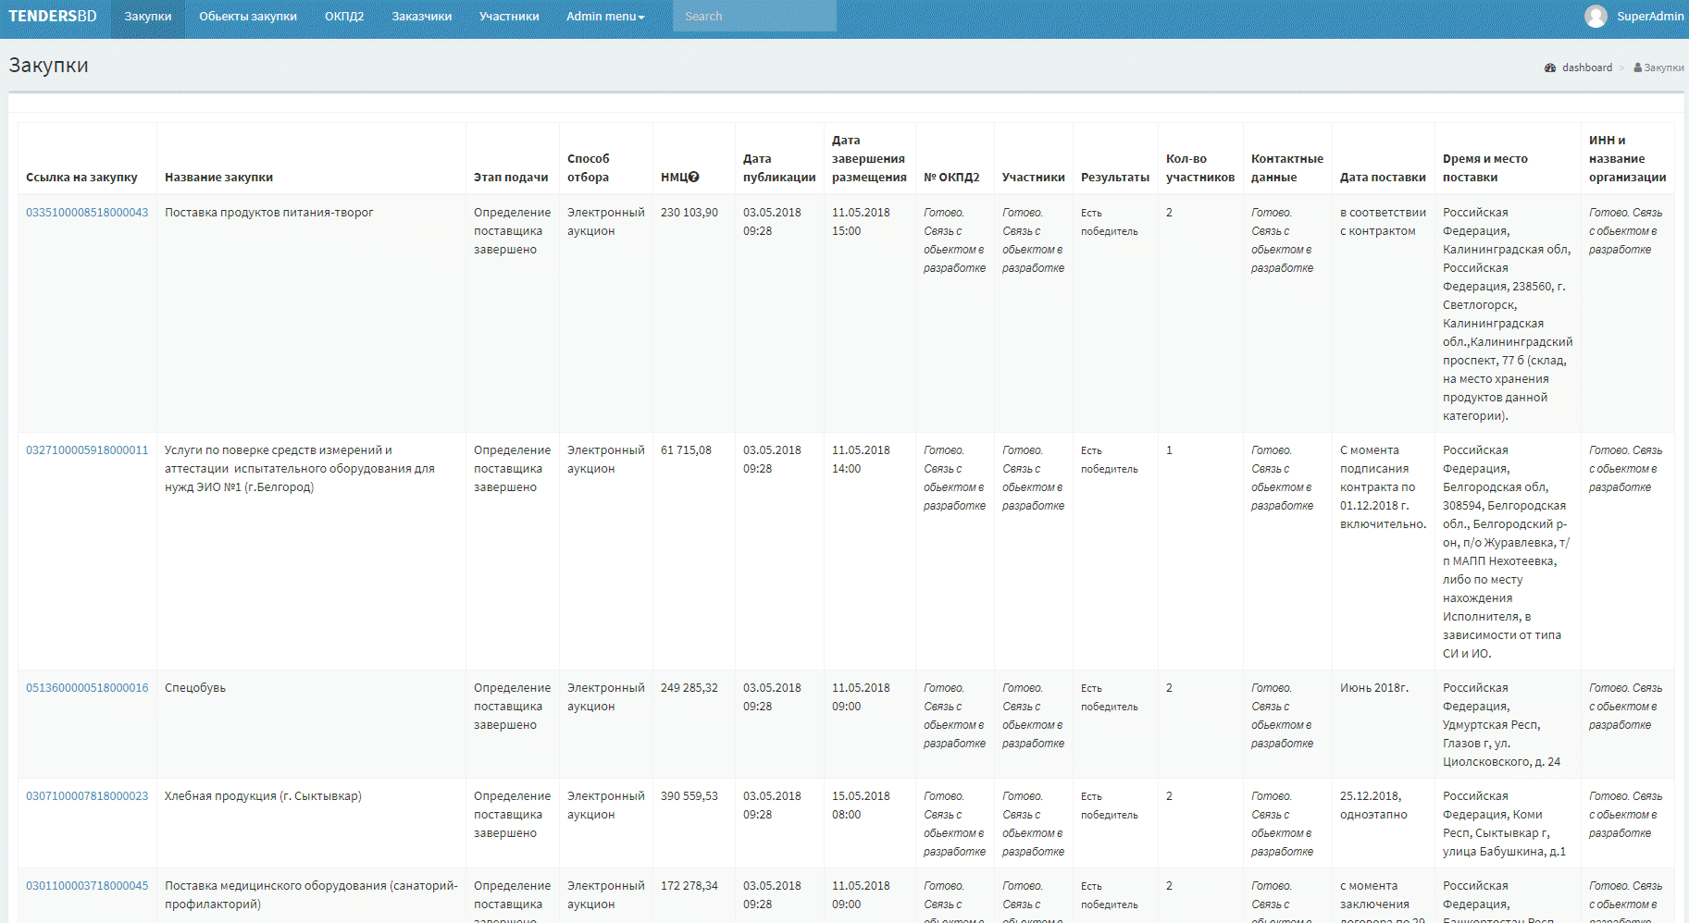Expand the Admin menu dropdown
Viewport: 1689px width, 923px height.
605,17
